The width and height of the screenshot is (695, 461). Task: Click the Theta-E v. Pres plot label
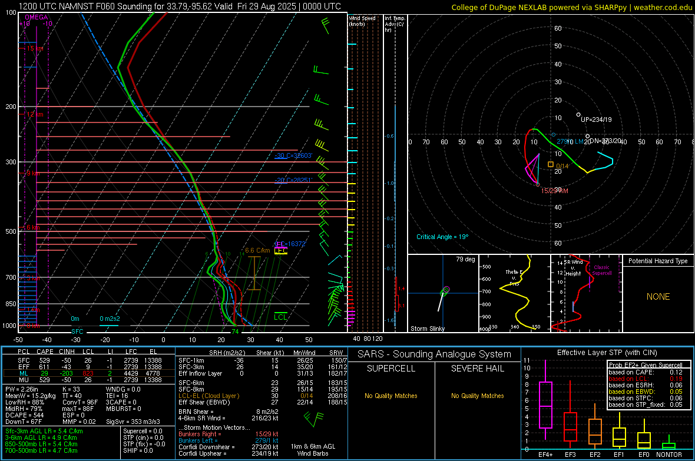pyautogui.click(x=514, y=277)
